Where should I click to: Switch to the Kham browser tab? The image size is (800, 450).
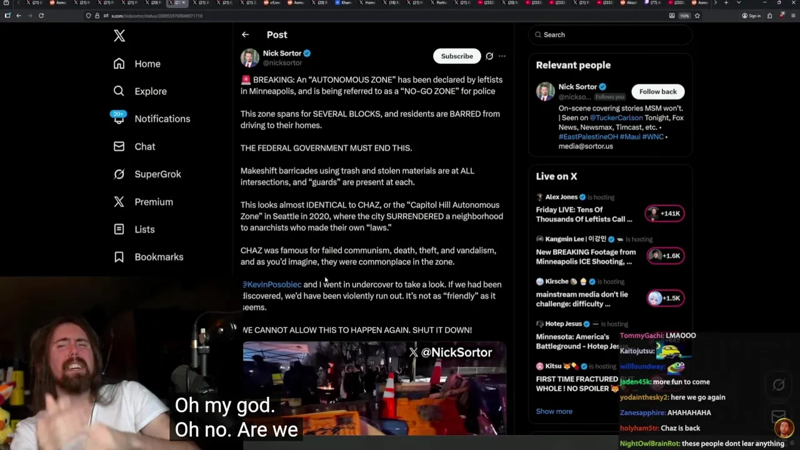point(343,2)
